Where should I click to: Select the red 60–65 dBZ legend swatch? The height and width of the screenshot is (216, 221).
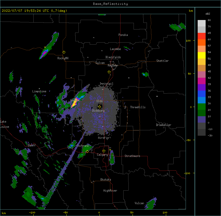pos(202,36)
